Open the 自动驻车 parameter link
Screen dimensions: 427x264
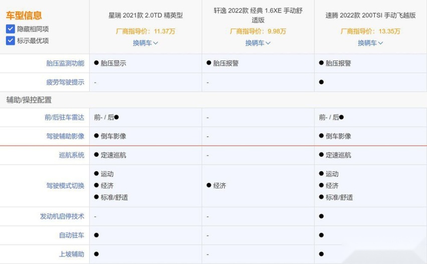72,235
